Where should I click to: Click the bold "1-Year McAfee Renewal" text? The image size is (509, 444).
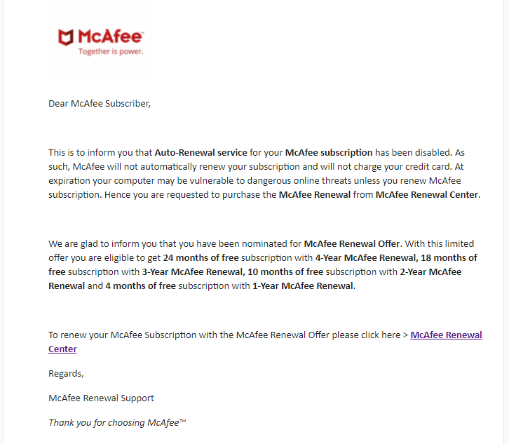click(x=303, y=286)
